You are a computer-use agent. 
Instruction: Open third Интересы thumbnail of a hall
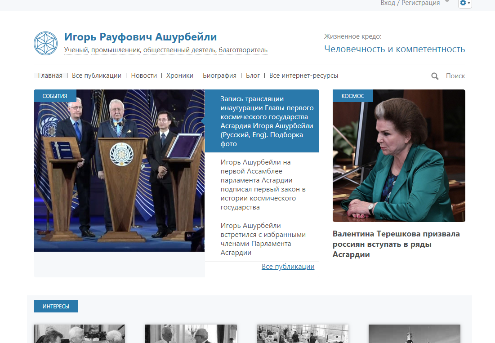point(303,334)
